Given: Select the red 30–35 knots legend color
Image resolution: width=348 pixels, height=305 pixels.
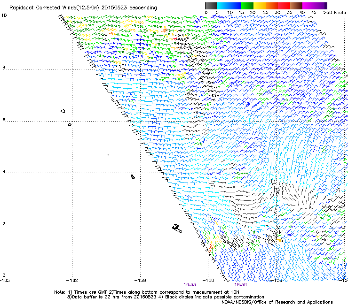Looking at the screenshot, I should click(x=284, y=6).
